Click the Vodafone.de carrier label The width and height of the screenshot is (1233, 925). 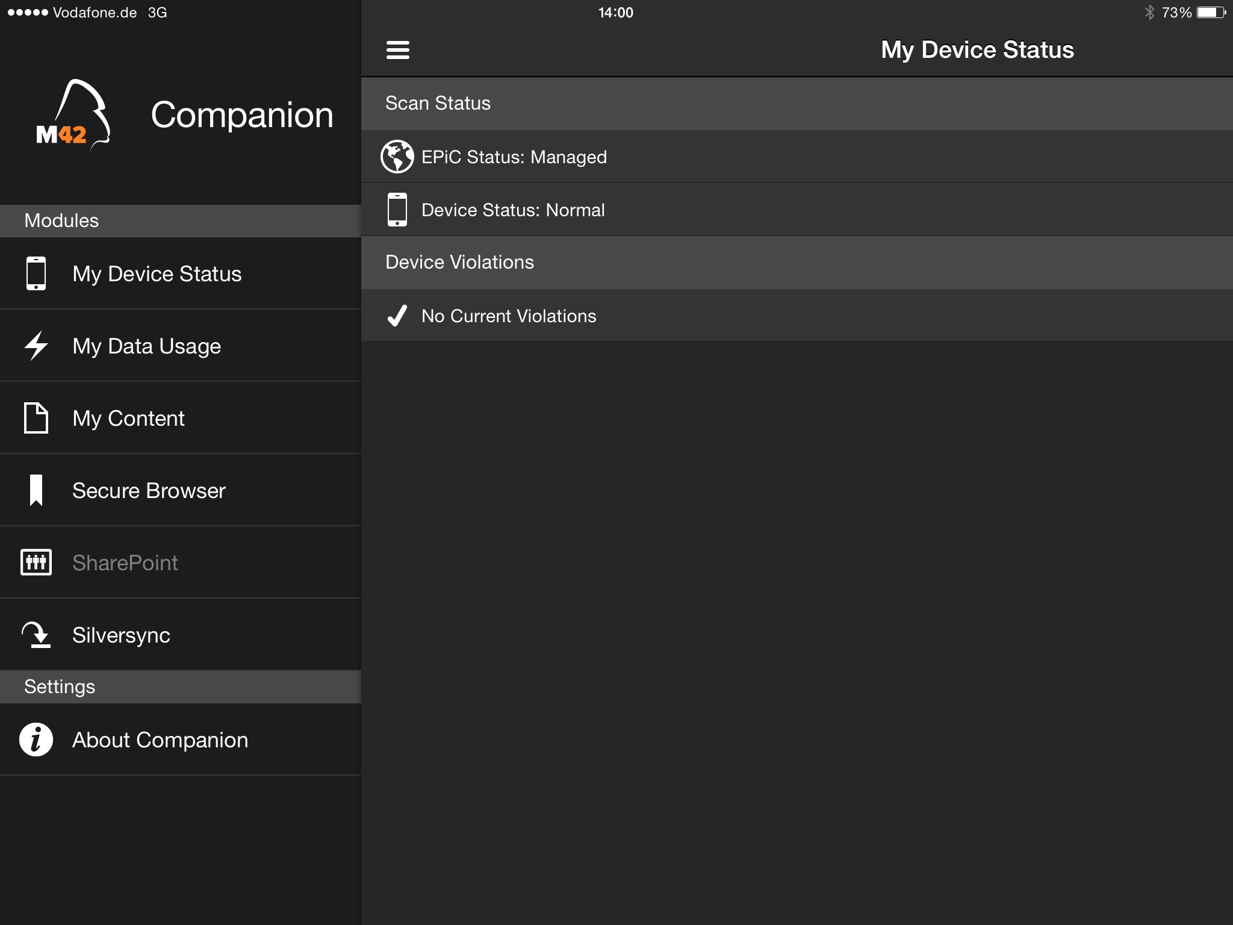tap(95, 13)
